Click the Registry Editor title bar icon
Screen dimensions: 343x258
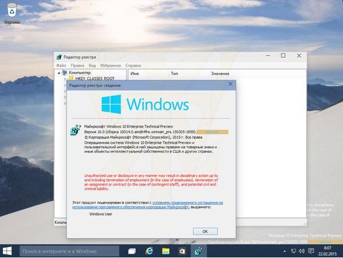pos(59,57)
